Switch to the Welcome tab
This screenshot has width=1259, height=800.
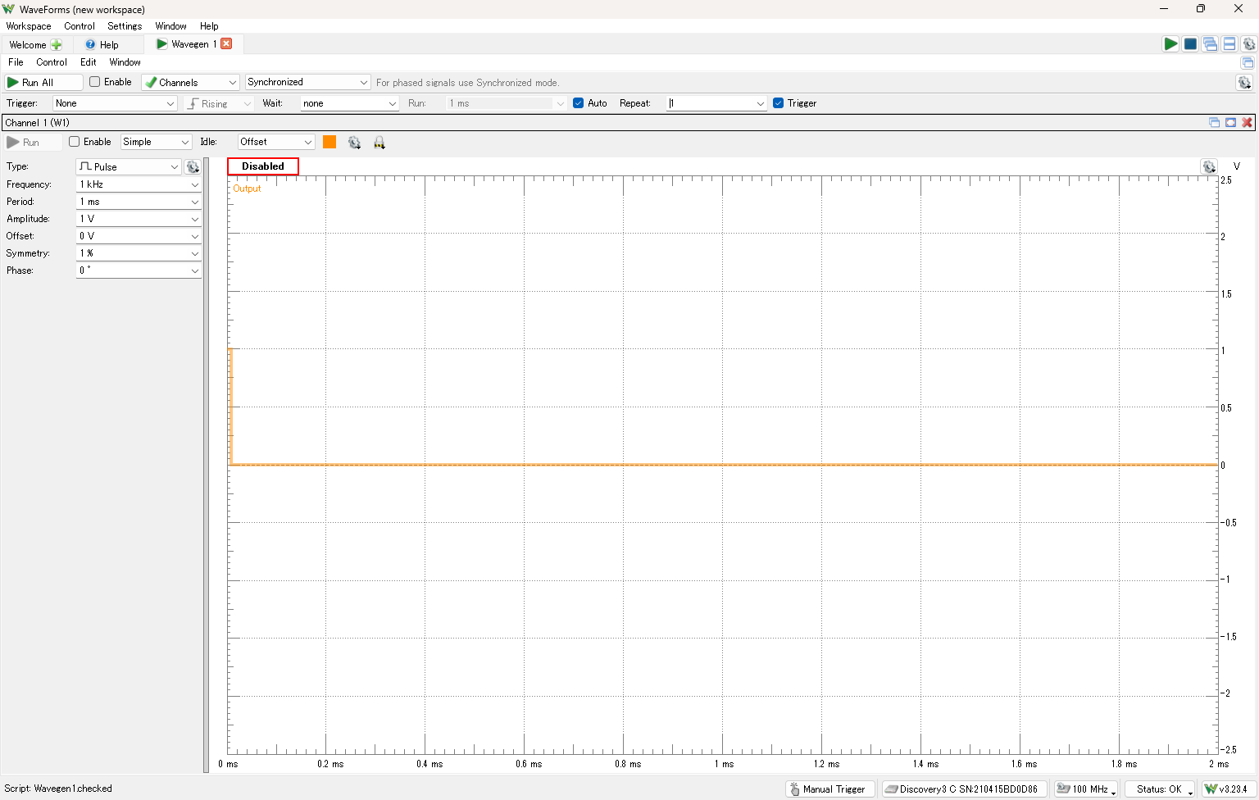tap(28, 45)
